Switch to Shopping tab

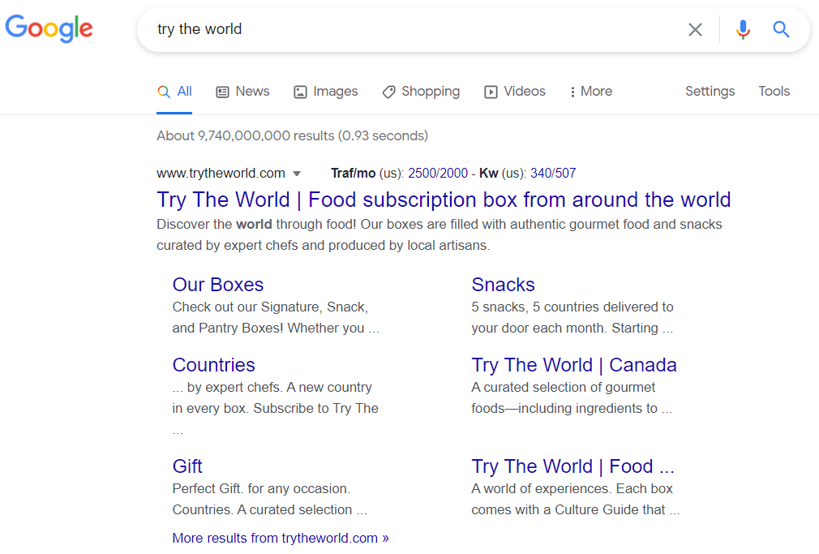coord(421,92)
